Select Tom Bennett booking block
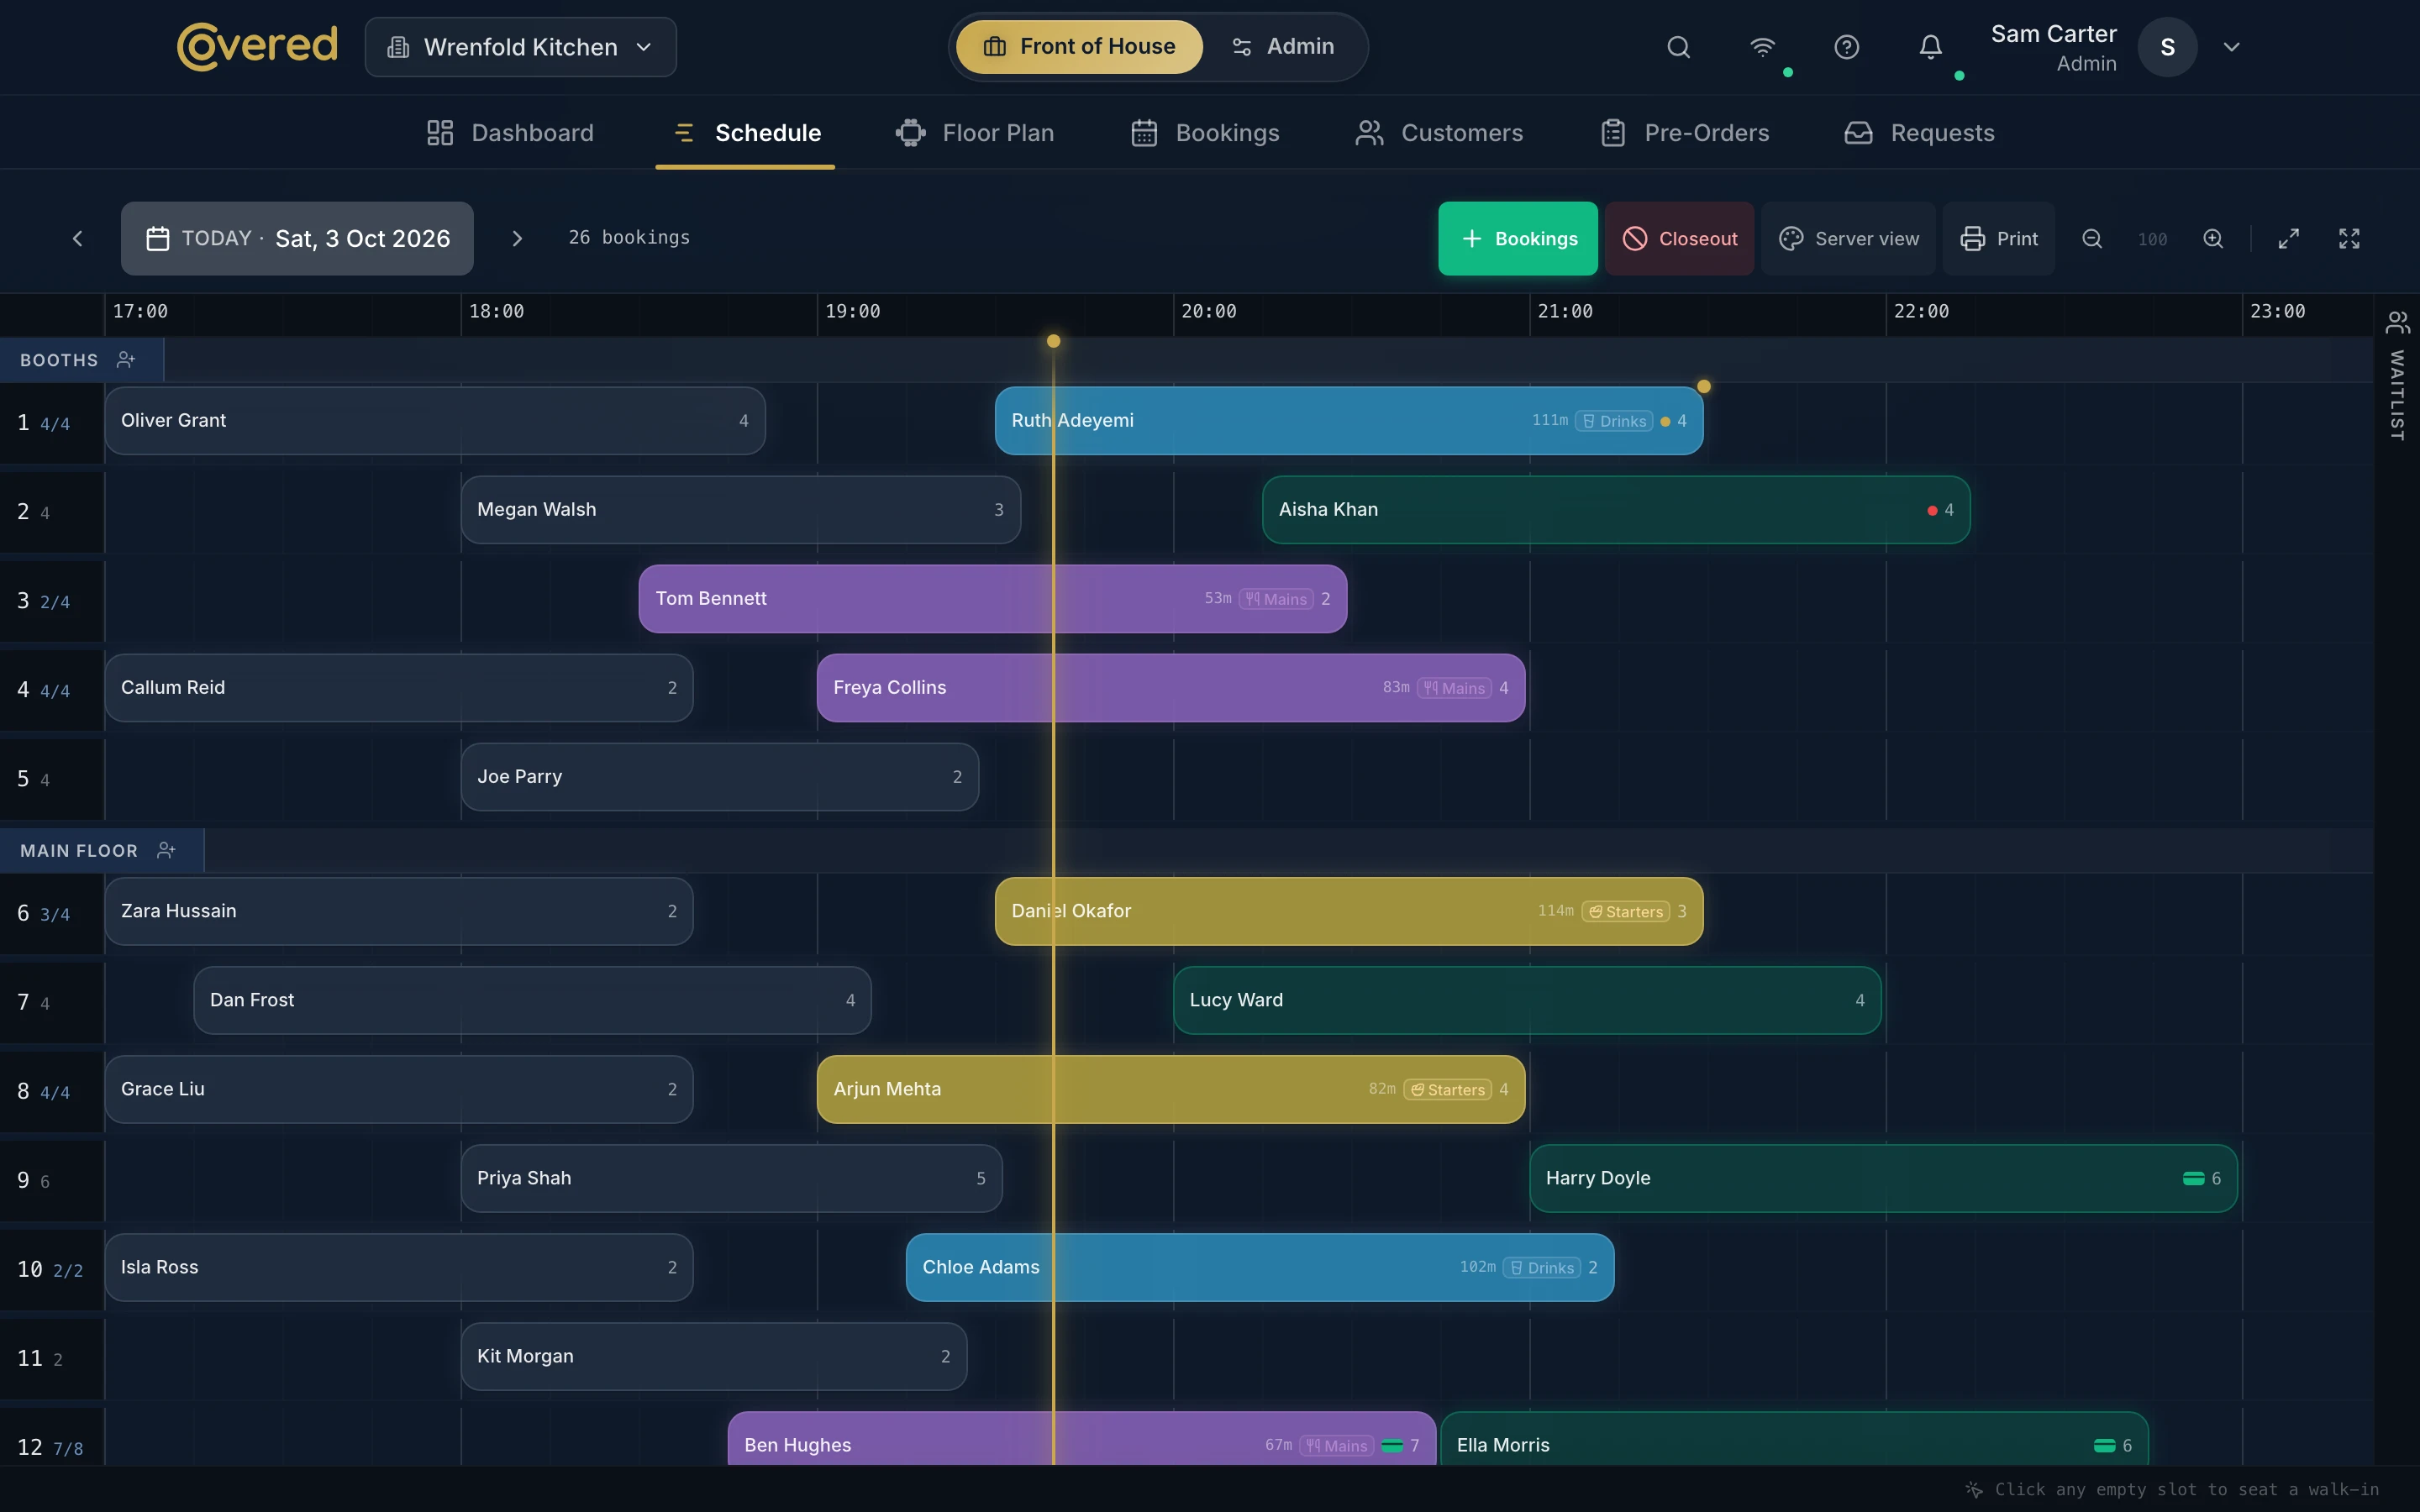Image resolution: width=2420 pixels, height=1512 pixels. point(992,599)
